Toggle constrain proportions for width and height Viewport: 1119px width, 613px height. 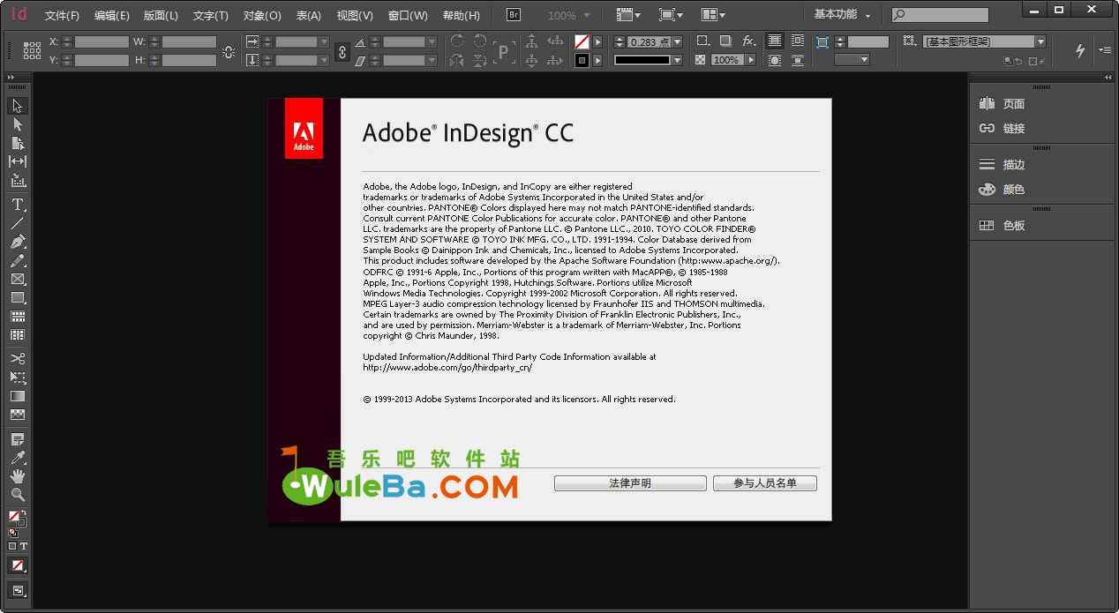pyautogui.click(x=229, y=51)
